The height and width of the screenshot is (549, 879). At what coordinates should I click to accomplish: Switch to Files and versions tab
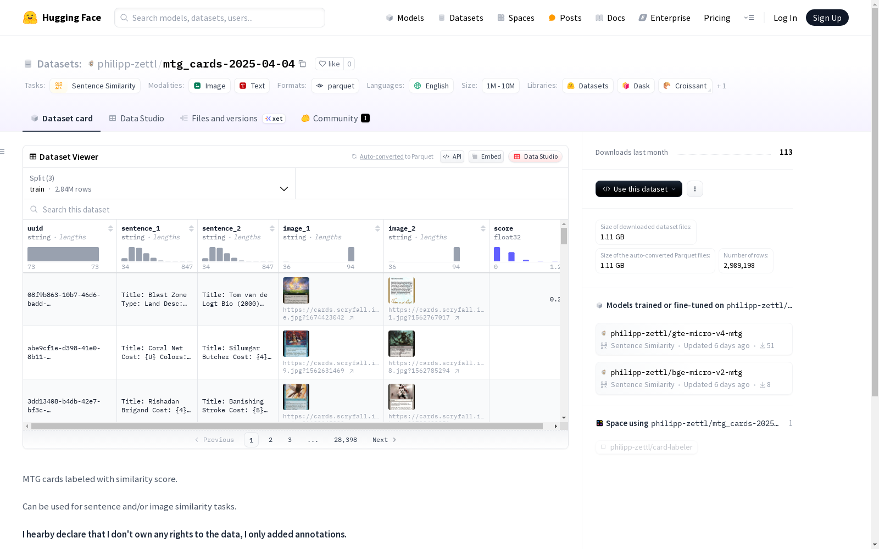232,119
